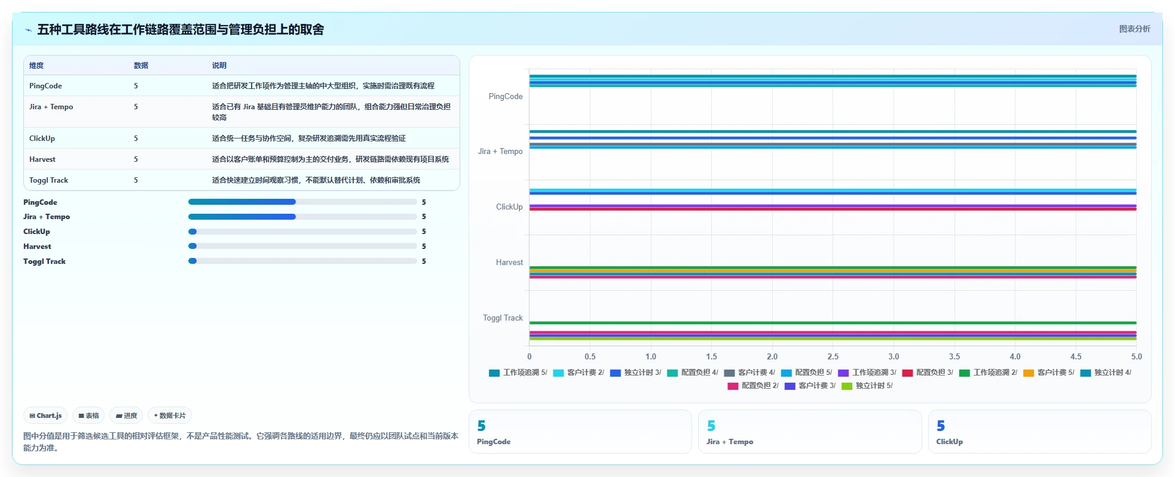Click the pink 配置负担 2/ legend swatch
Viewport: 1175px width, 477px height.
click(x=733, y=386)
